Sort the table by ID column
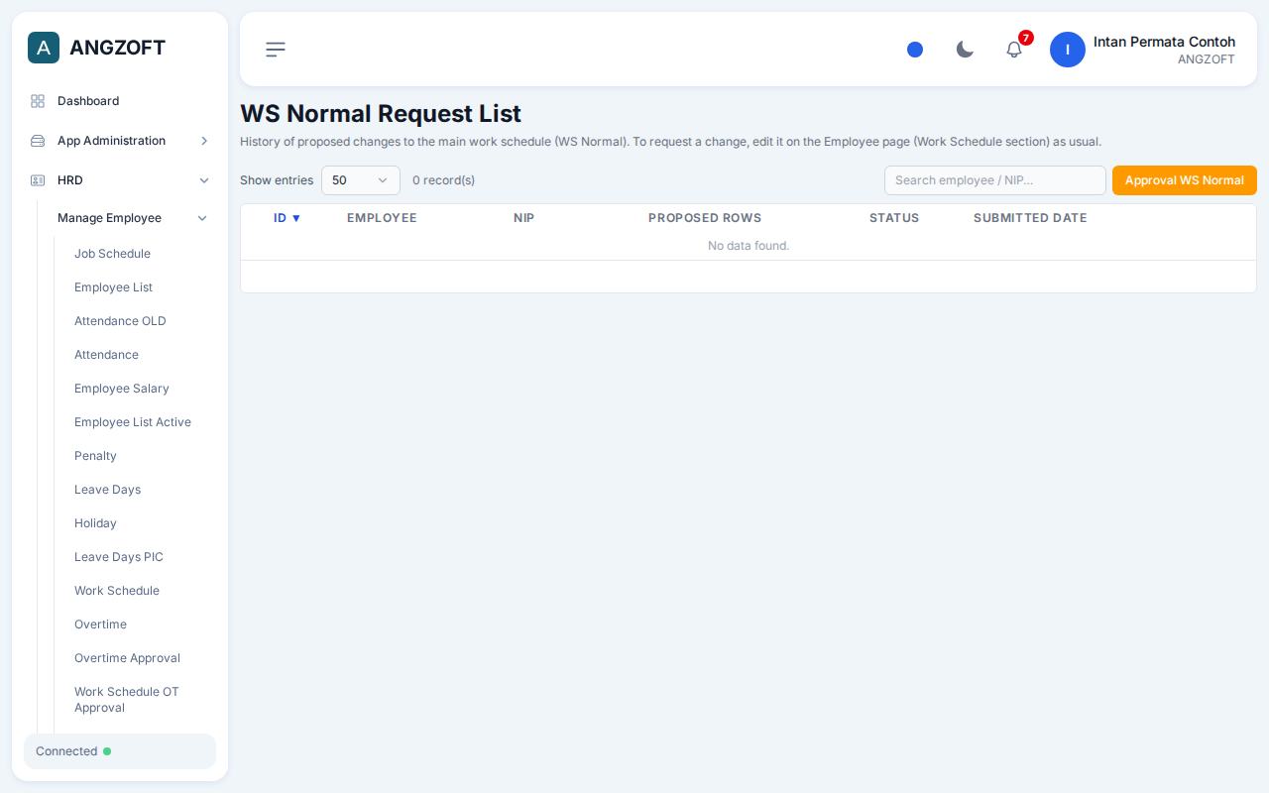Viewport: 1269px width, 793px height. click(287, 218)
